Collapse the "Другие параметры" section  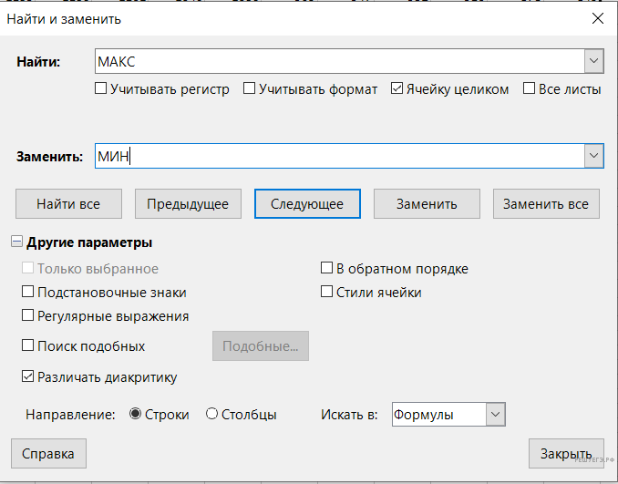pos(16,243)
